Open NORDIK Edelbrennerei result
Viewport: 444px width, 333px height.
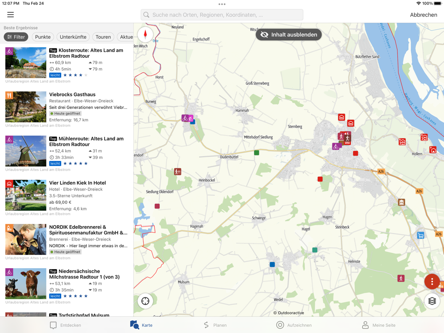pos(67,242)
